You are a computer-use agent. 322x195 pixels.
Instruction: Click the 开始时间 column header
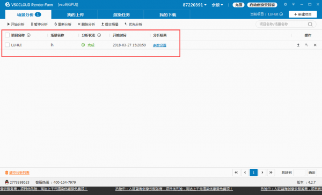(x=119, y=35)
